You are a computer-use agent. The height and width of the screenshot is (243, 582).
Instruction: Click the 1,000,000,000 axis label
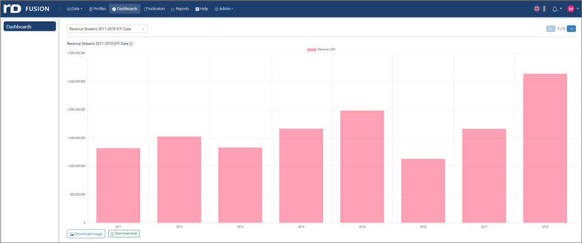[77, 166]
